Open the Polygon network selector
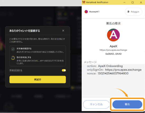 point(133,12)
